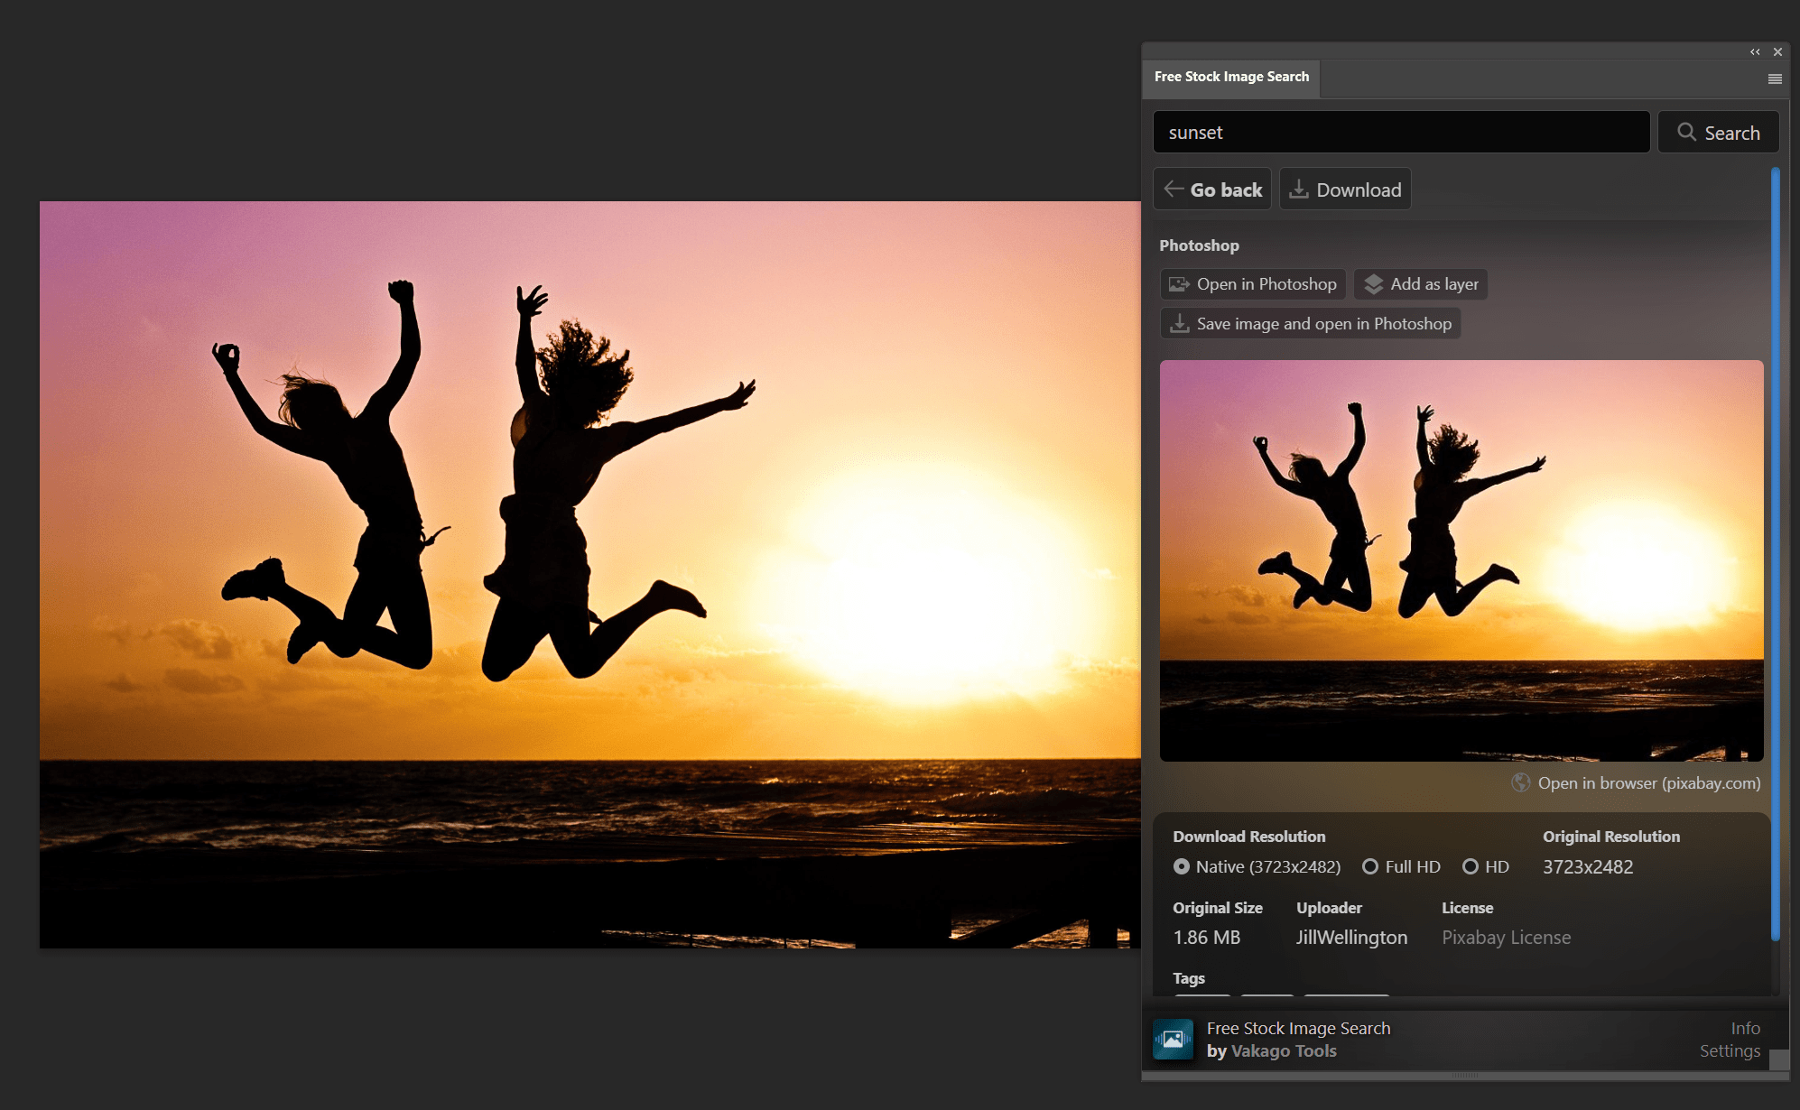Click the Add as layer icon
This screenshot has width=1800, height=1110.
pyautogui.click(x=1374, y=283)
